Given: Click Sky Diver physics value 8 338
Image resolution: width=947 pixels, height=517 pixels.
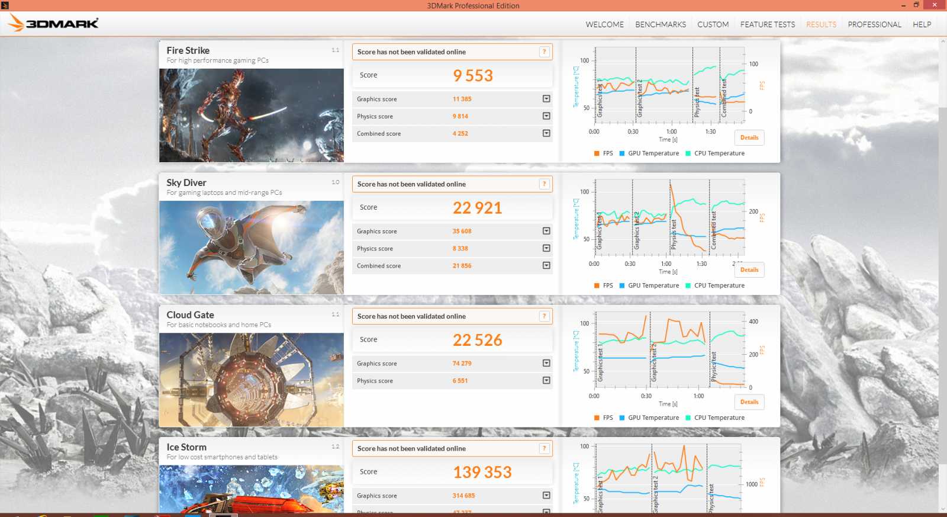Looking at the screenshot, I should click(x=460, y=248).
